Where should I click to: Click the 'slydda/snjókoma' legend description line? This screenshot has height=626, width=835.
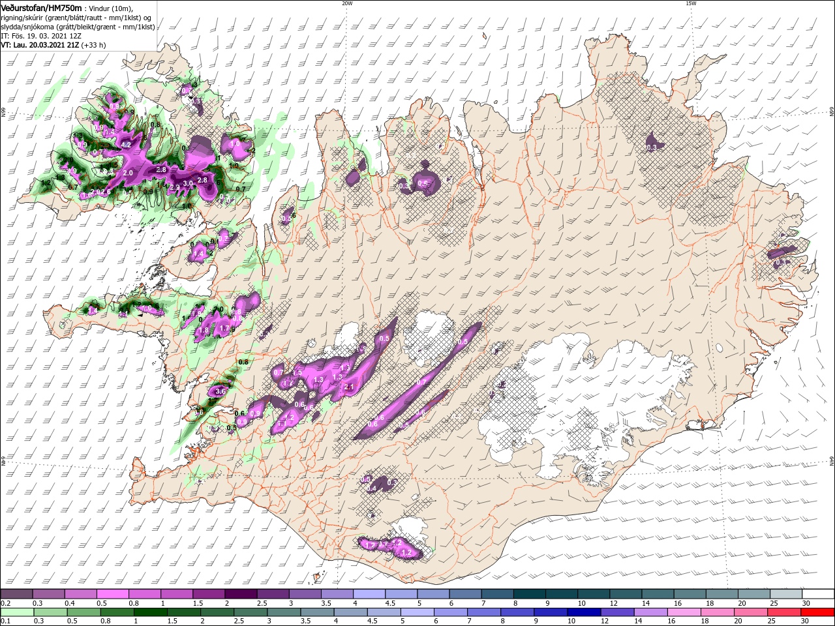(x=78, y=27)
